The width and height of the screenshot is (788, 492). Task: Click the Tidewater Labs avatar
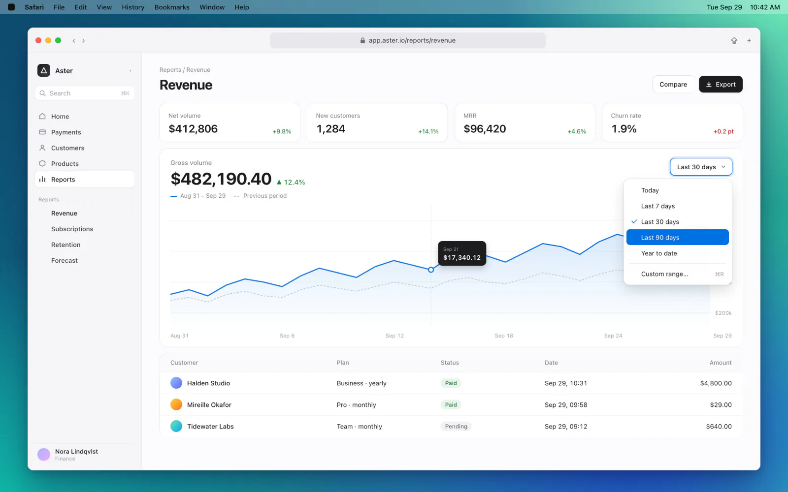pyautogui.click(x=176, y=426)
